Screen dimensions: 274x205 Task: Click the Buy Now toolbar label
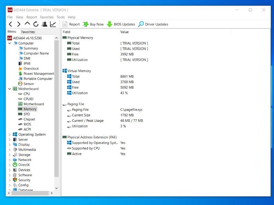pos(97,24)
